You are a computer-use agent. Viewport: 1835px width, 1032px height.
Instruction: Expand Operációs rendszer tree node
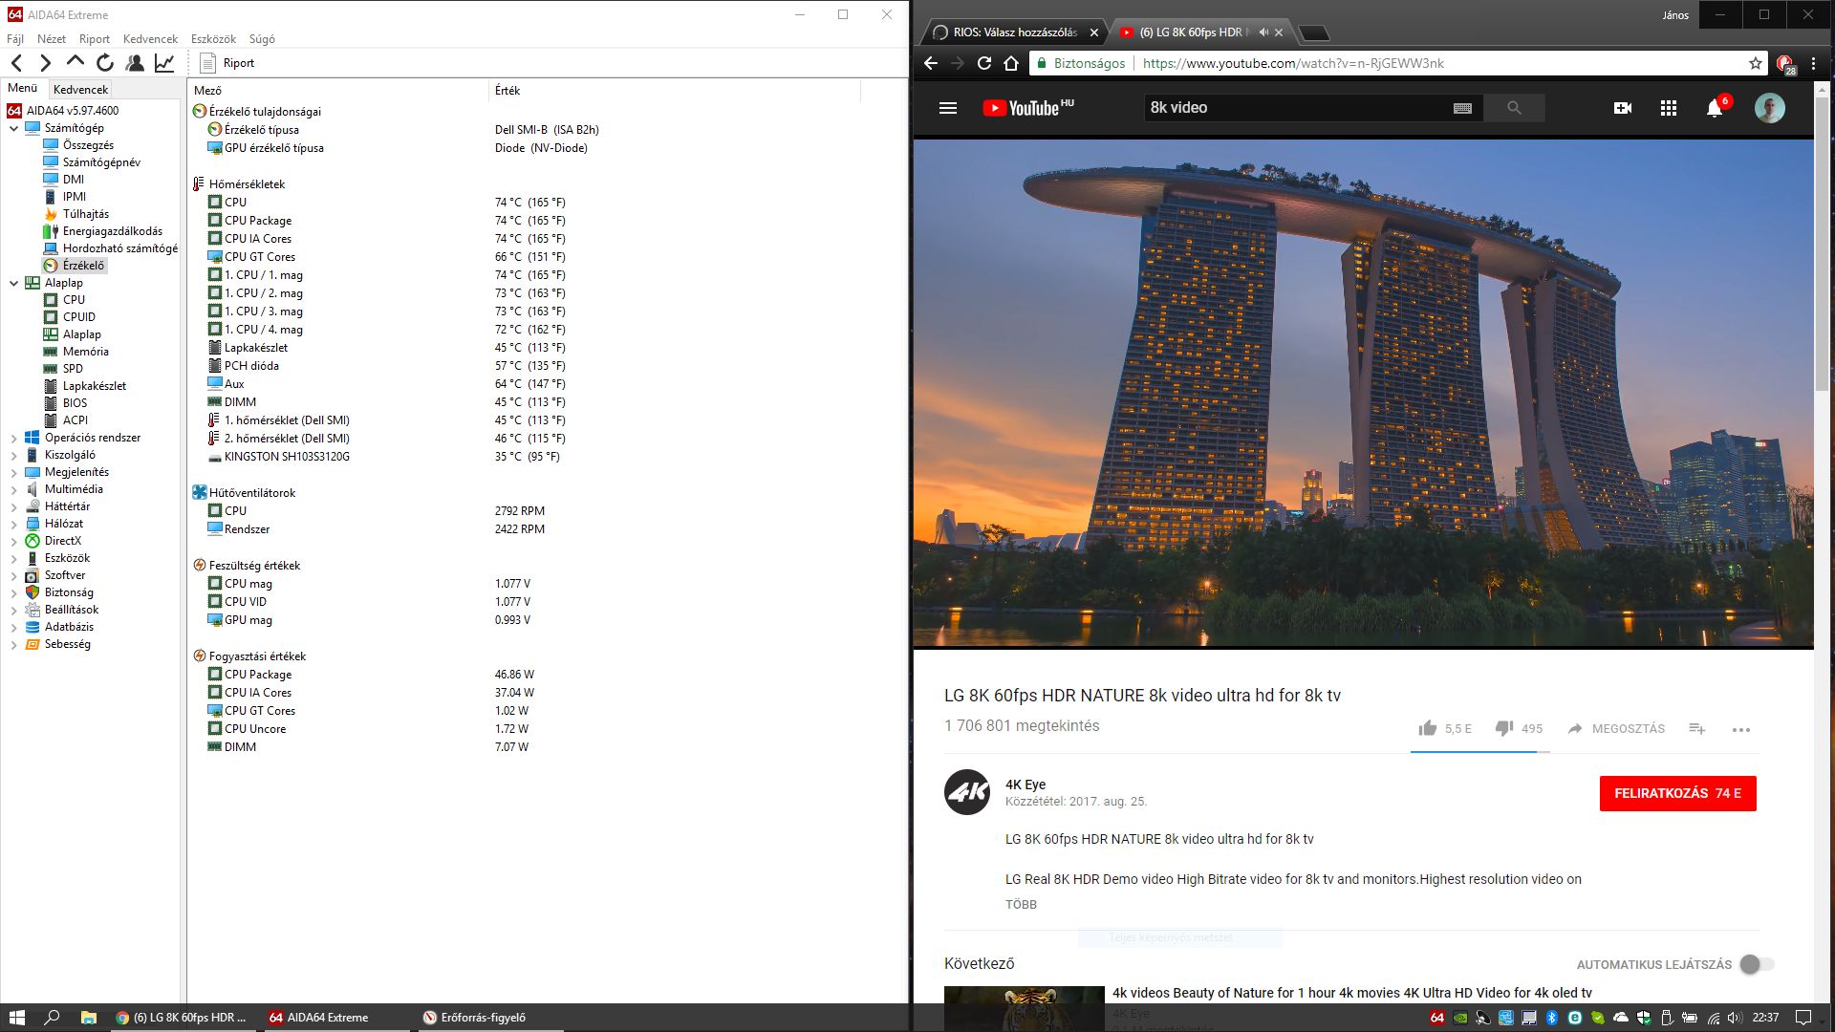14,438
